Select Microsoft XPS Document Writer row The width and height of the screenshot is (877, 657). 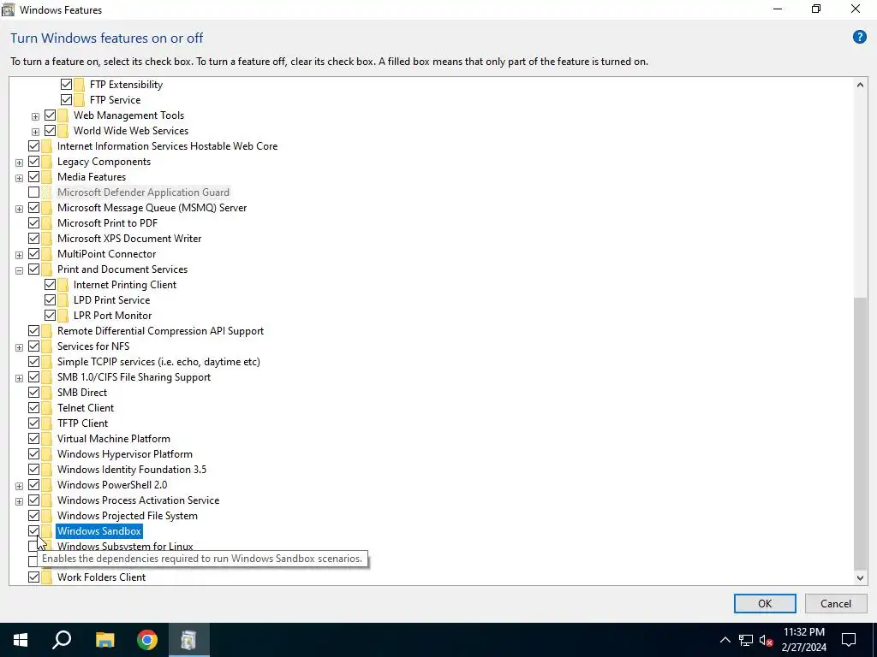coord(129,239)
